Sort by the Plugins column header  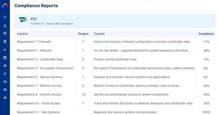point(83,34)
